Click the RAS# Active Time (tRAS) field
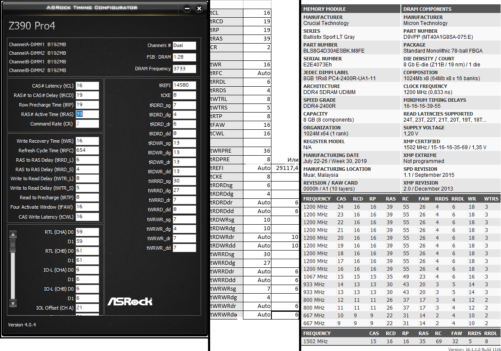 tap(87, 114)
